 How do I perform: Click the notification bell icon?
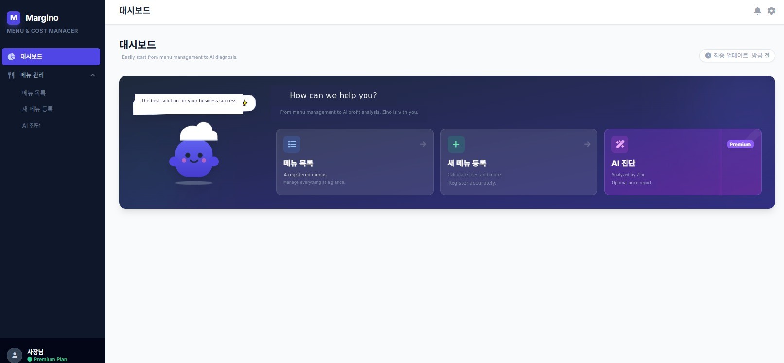coord(757,11)
